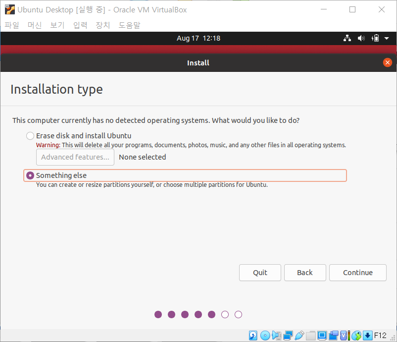Click the Install title bar text

[198, 63]
